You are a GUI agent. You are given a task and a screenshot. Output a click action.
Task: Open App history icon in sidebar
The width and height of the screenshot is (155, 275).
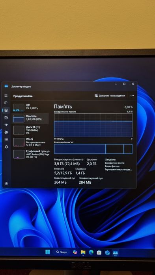click(x=6, y=118)
